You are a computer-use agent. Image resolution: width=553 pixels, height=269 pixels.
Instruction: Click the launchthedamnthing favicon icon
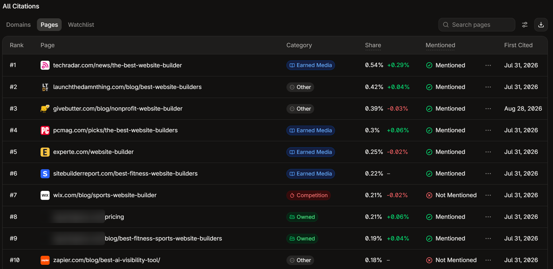45,87
